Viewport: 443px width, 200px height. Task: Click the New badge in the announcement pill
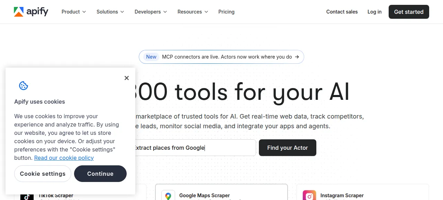pyautogui.click(x=151, y=57)
